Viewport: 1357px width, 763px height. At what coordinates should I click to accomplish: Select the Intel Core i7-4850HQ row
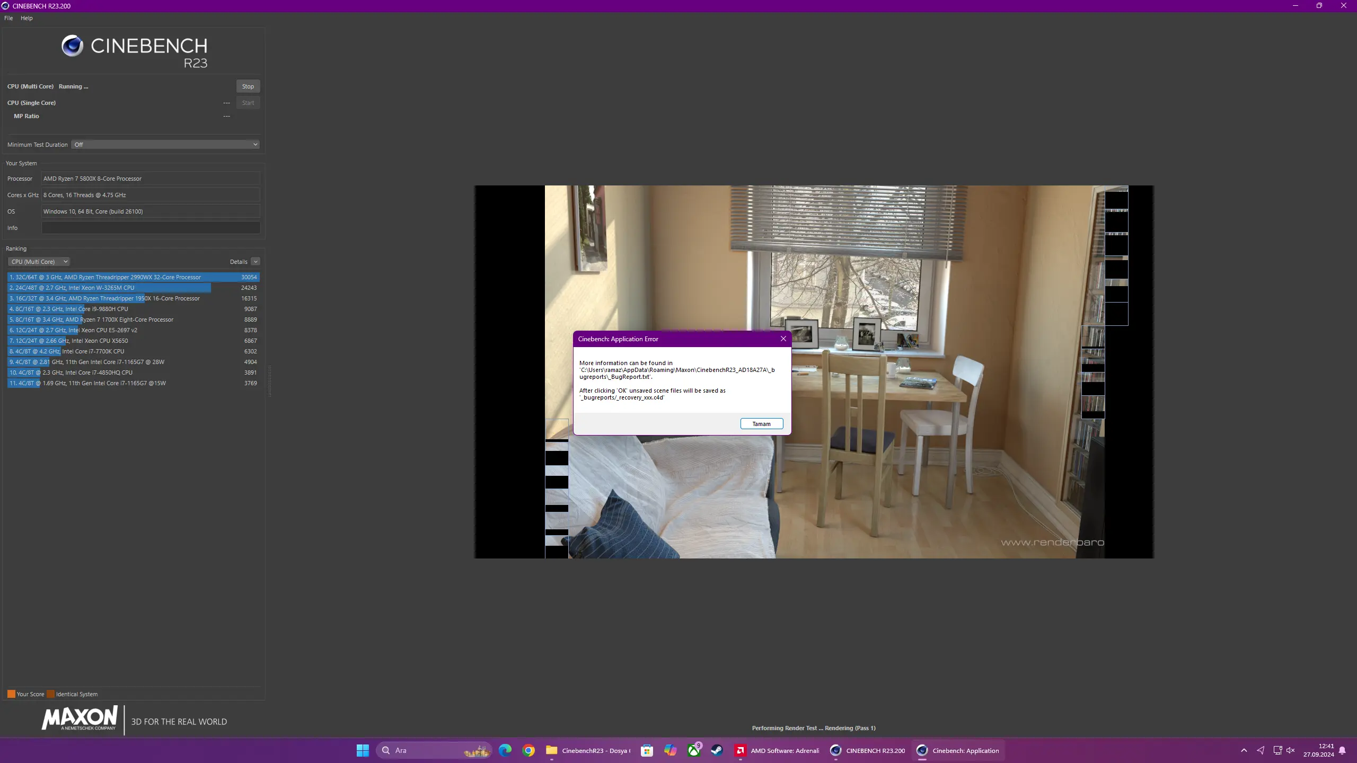tap(134, 372)
